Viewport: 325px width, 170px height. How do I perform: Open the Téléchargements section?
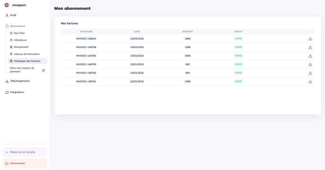coord(20,81)
